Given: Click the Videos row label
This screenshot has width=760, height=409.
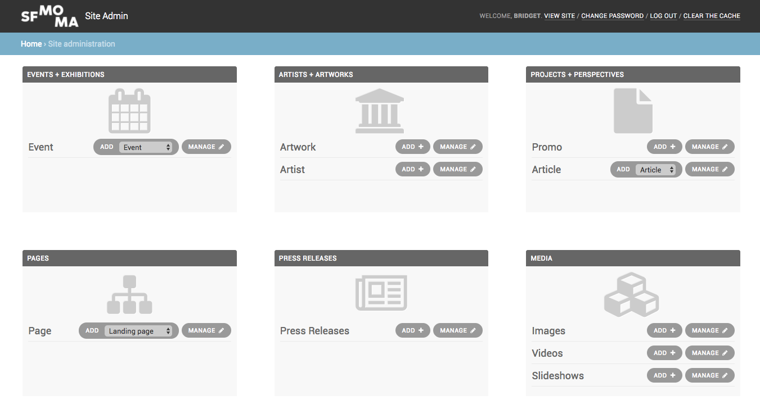Looking at the screenshot, I should pyautogui.click(x=547, y=353).
